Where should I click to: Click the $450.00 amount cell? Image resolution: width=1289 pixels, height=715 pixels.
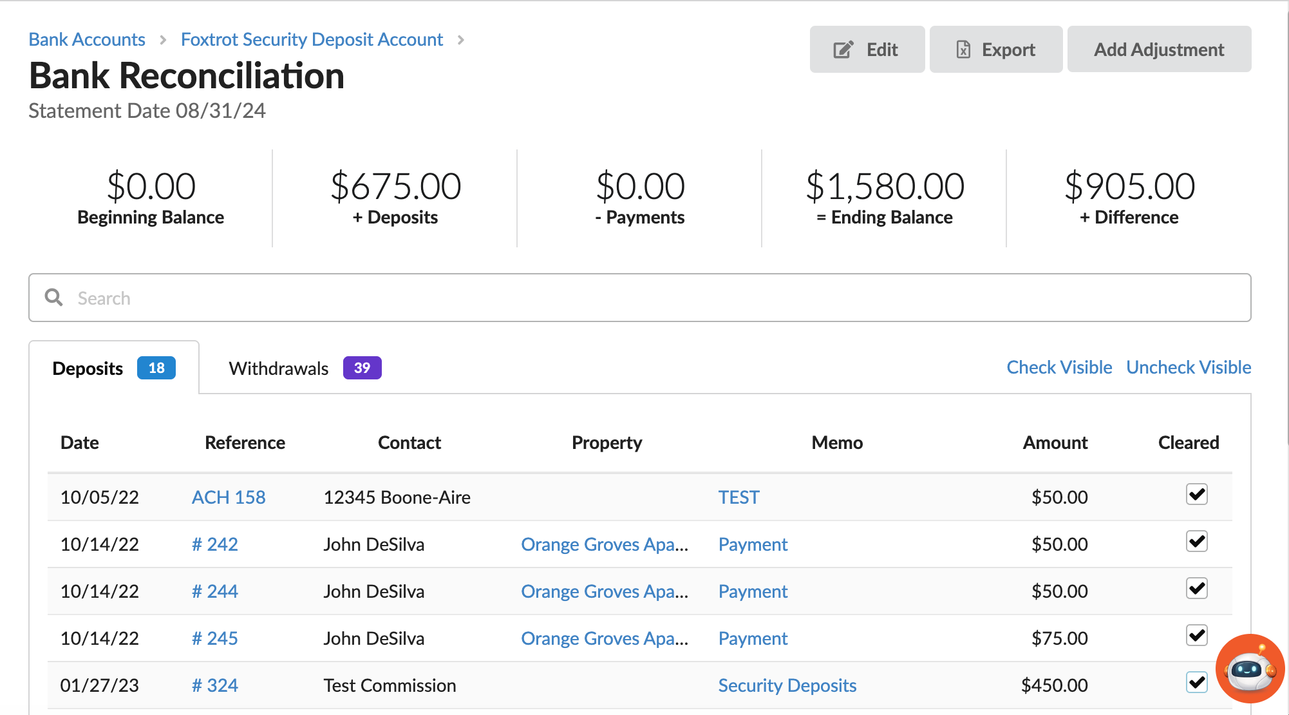pos(1055,685)
